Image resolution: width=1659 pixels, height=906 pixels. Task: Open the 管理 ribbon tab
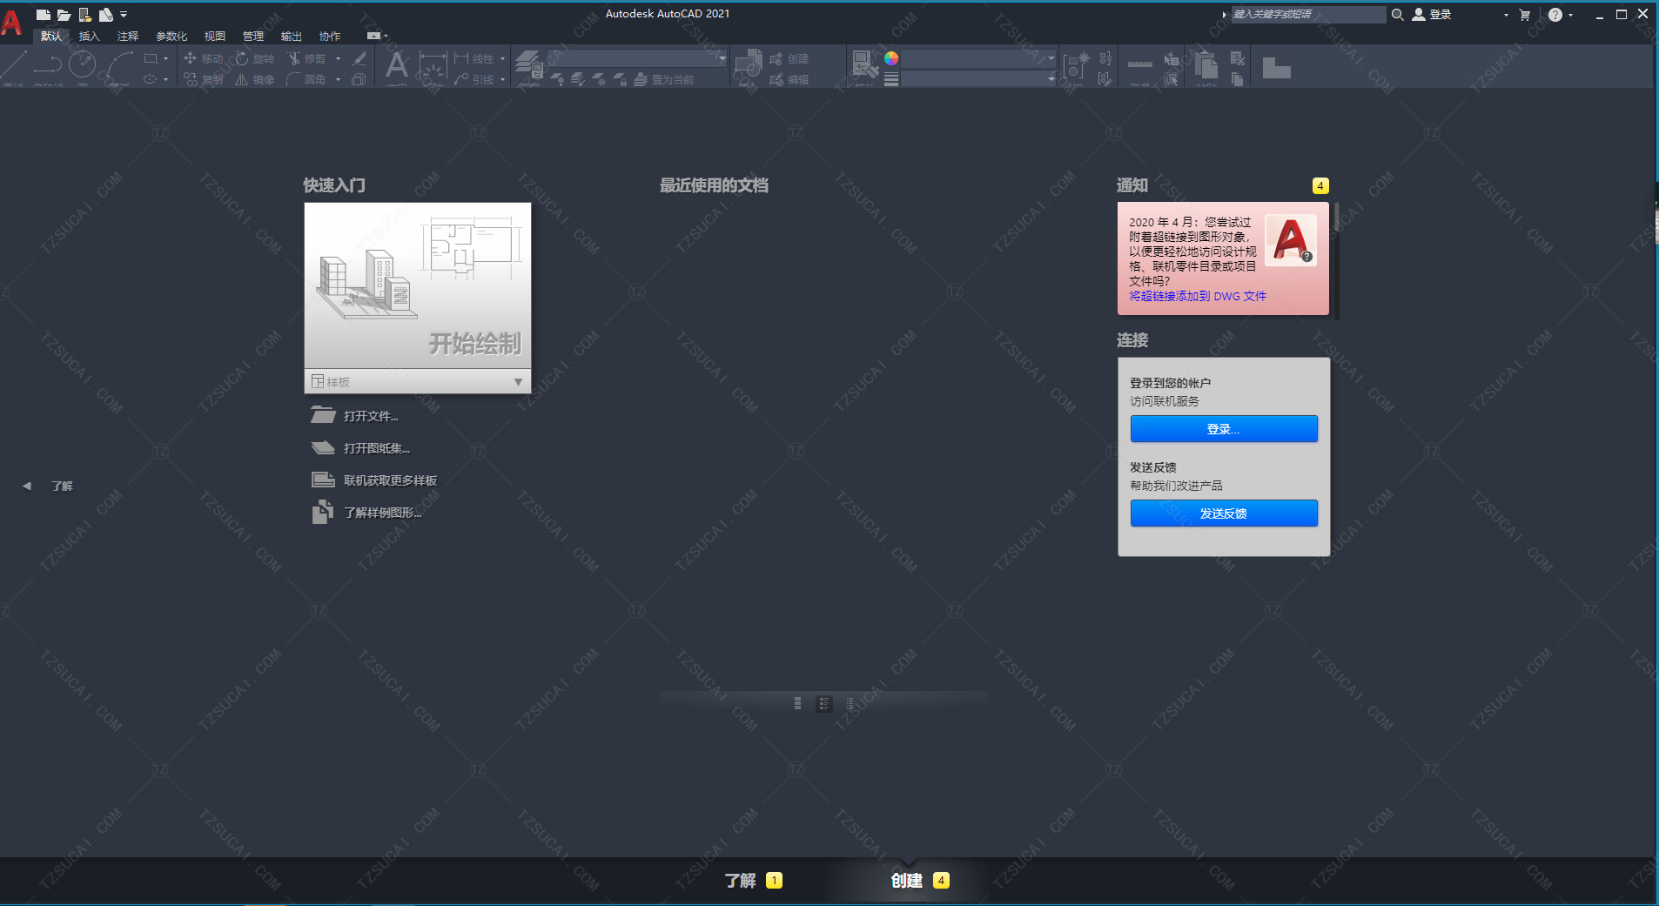click(253, 36)
